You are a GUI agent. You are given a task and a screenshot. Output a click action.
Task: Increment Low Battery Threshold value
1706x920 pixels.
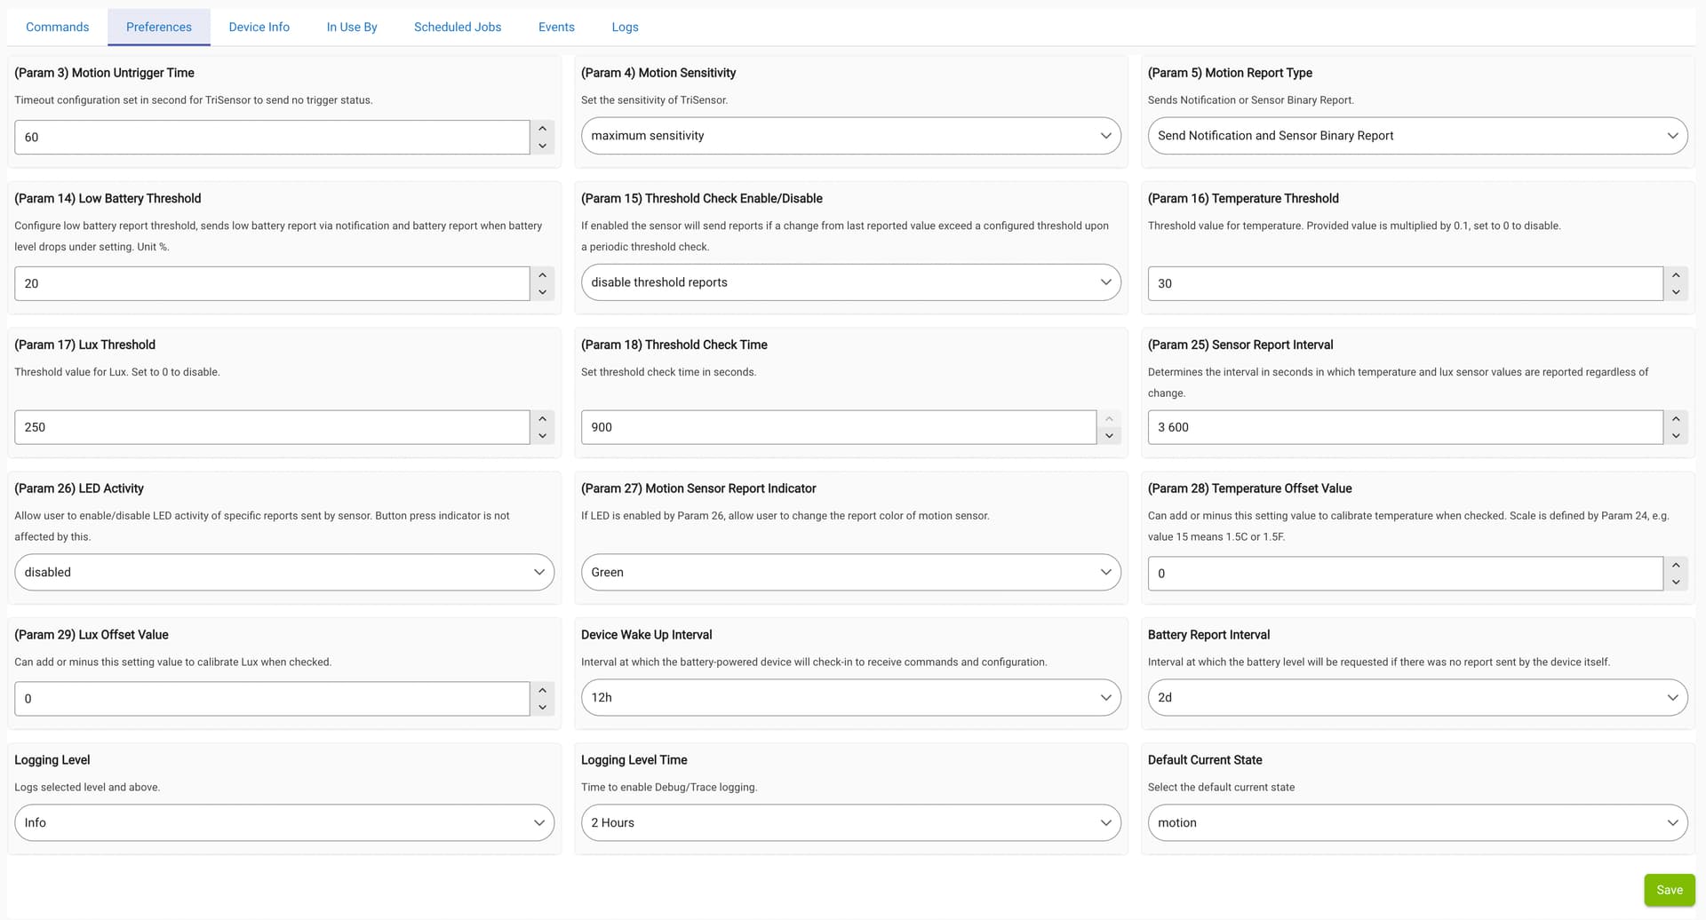click(x=542, y=275)
